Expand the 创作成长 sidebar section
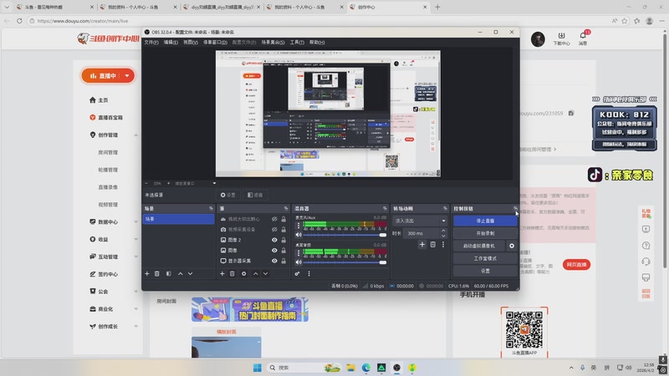The height and width of the screenshot is (376, 669). 136,327
